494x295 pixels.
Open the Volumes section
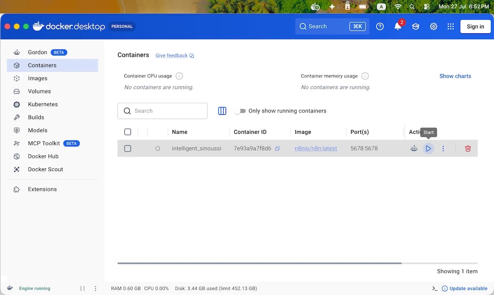[52, 91]
